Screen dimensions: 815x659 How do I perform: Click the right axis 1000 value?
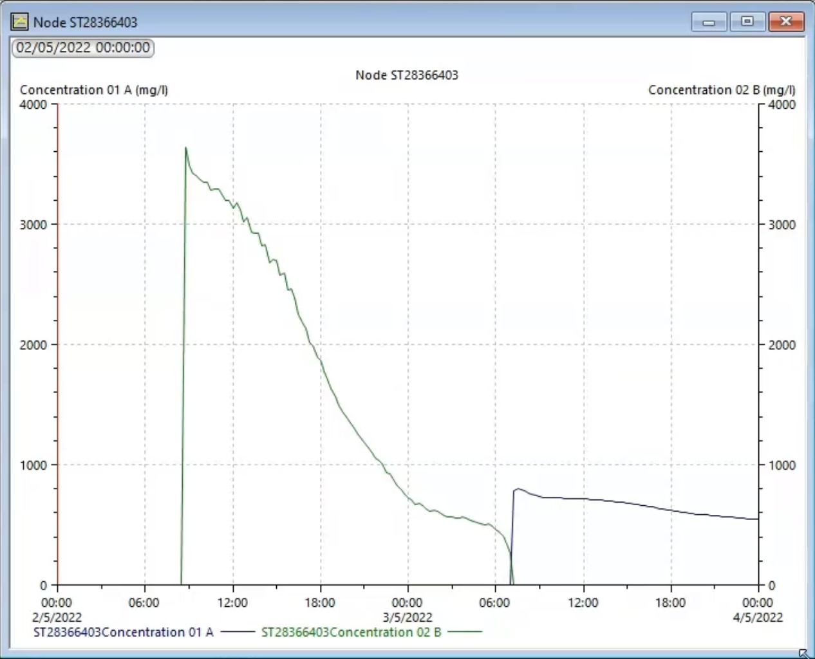tap(782, 465)
